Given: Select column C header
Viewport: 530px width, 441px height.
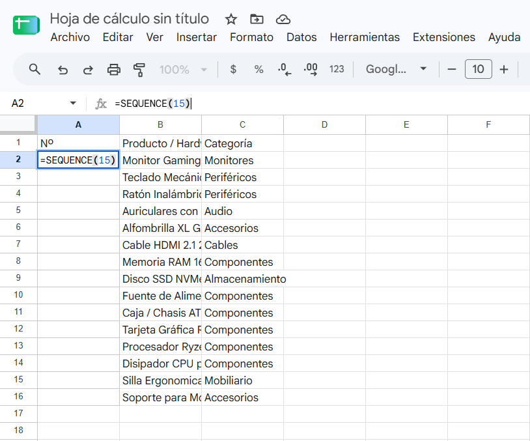Looking at the screenshot, I should pyautogui.click(x=242, y=125).
